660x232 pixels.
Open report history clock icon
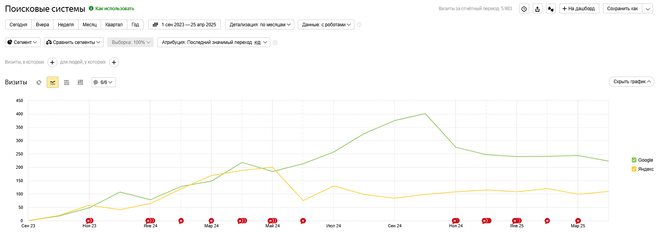click(x=524, y=9)
